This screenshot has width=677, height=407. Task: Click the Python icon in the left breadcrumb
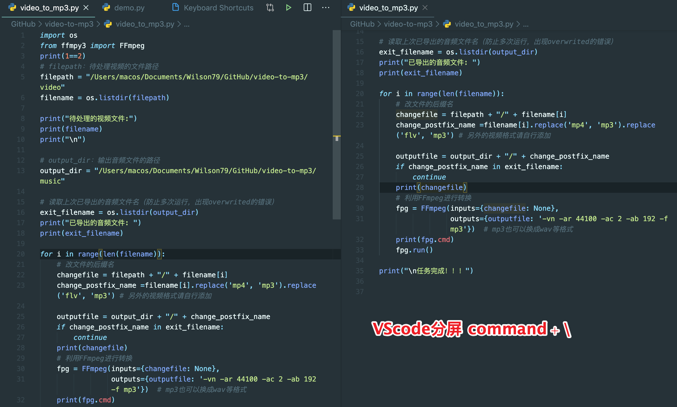[108, 24]
